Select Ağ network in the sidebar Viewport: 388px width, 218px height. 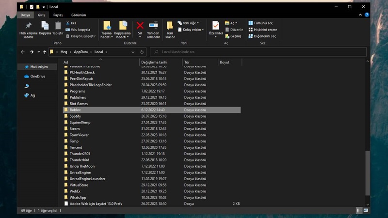pyautogui.click(x=30, y=95)
